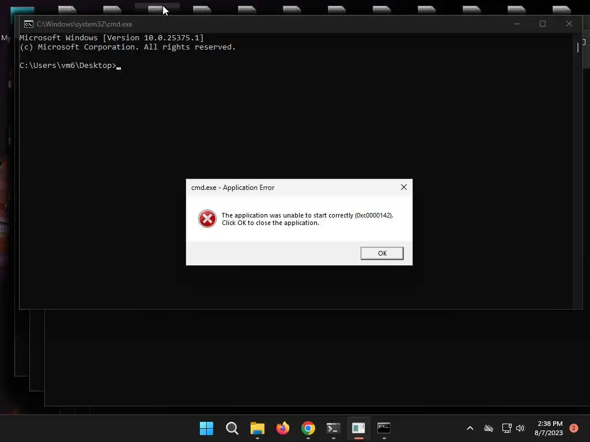590x442 pixels.
Task: Open taskbar Search
Action: point(232,428)
